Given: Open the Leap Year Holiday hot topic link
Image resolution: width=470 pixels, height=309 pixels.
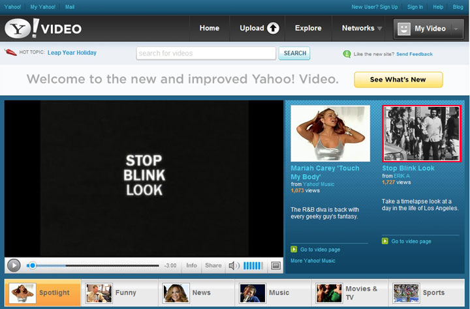Looking at the screenshot, I should pos(72,53).
